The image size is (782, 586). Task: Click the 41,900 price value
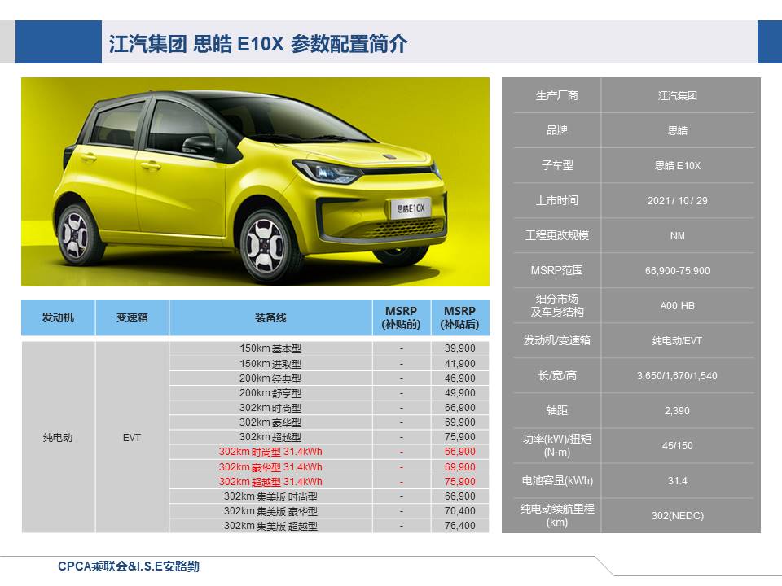[459, 364]
